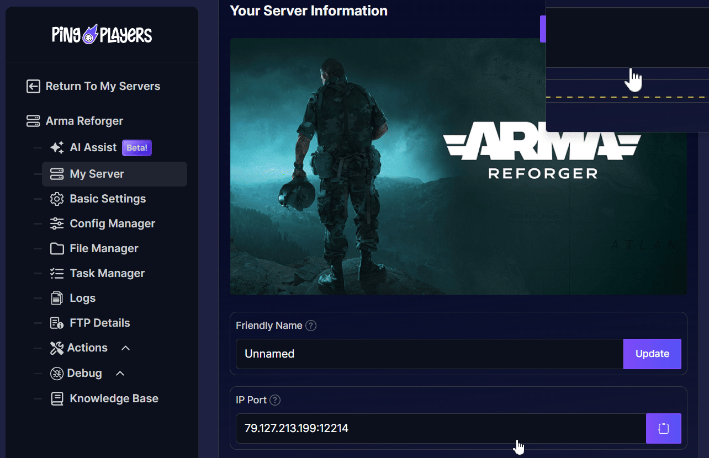
Task: Click the Task Manager checklist icon
Action: pos(57,273)
